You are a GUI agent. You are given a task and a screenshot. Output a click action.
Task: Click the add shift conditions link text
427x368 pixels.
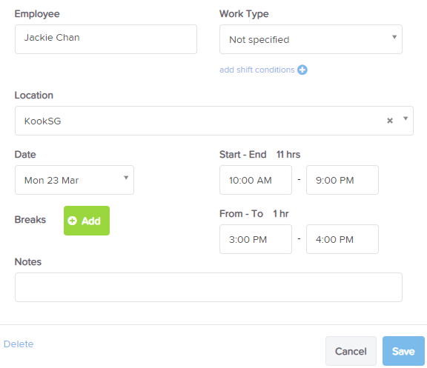point(257,70)
